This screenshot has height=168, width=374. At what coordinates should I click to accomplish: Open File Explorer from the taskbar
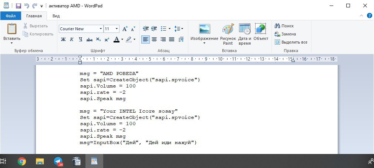coord(40,162)
